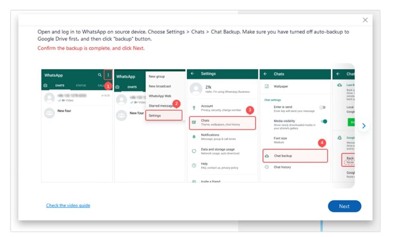This screenshot has height=237, width=394.
Task: Open the three-dot menu in first WhatsApp screen
Action: click(x=108, y=75)
